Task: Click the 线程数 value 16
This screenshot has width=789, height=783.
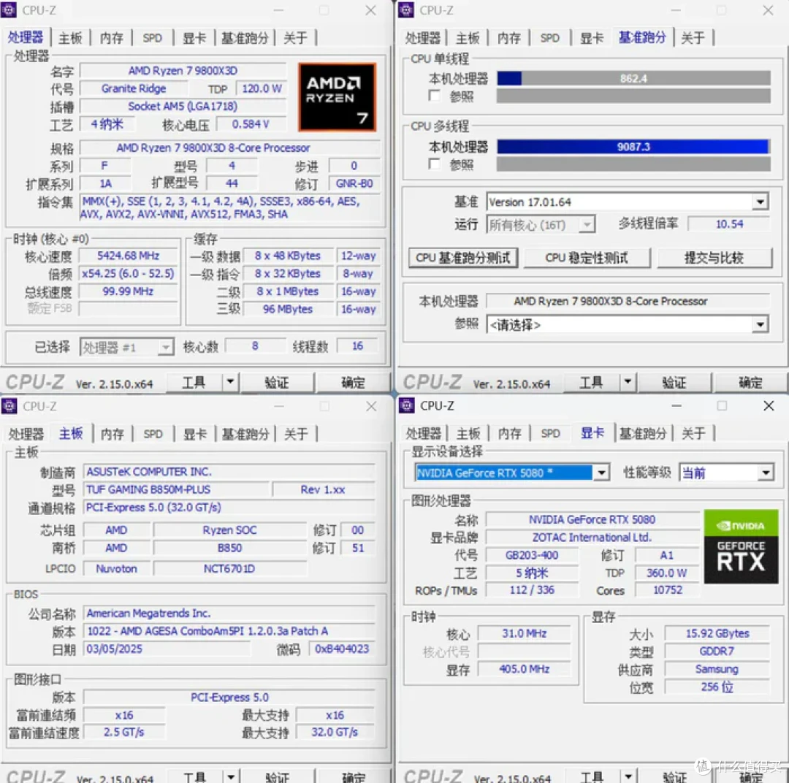Action: click(358, 346)
